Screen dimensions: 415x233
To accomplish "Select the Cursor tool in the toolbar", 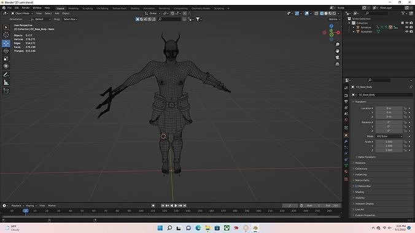I will coord(6,35).
